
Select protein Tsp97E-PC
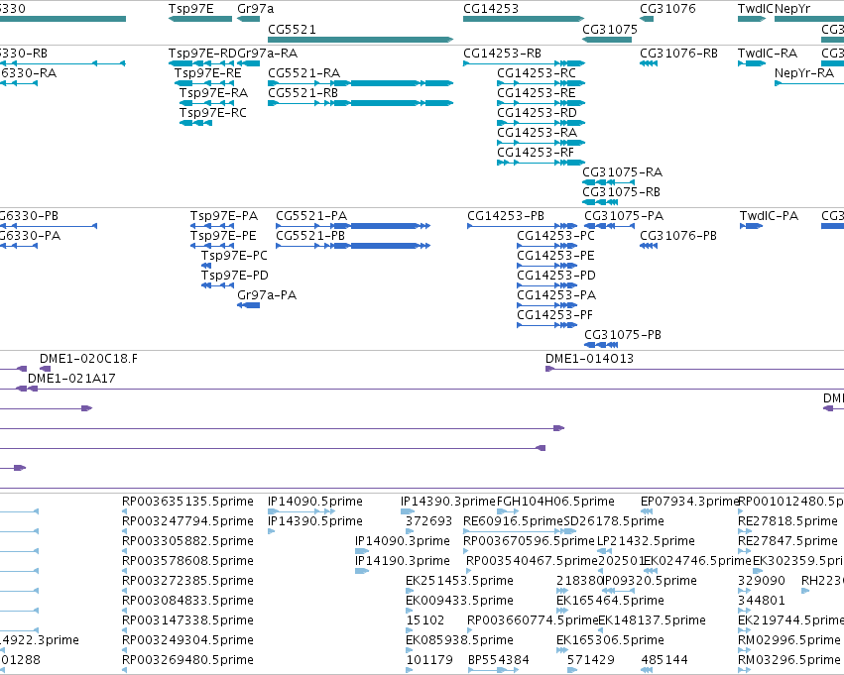234,256
